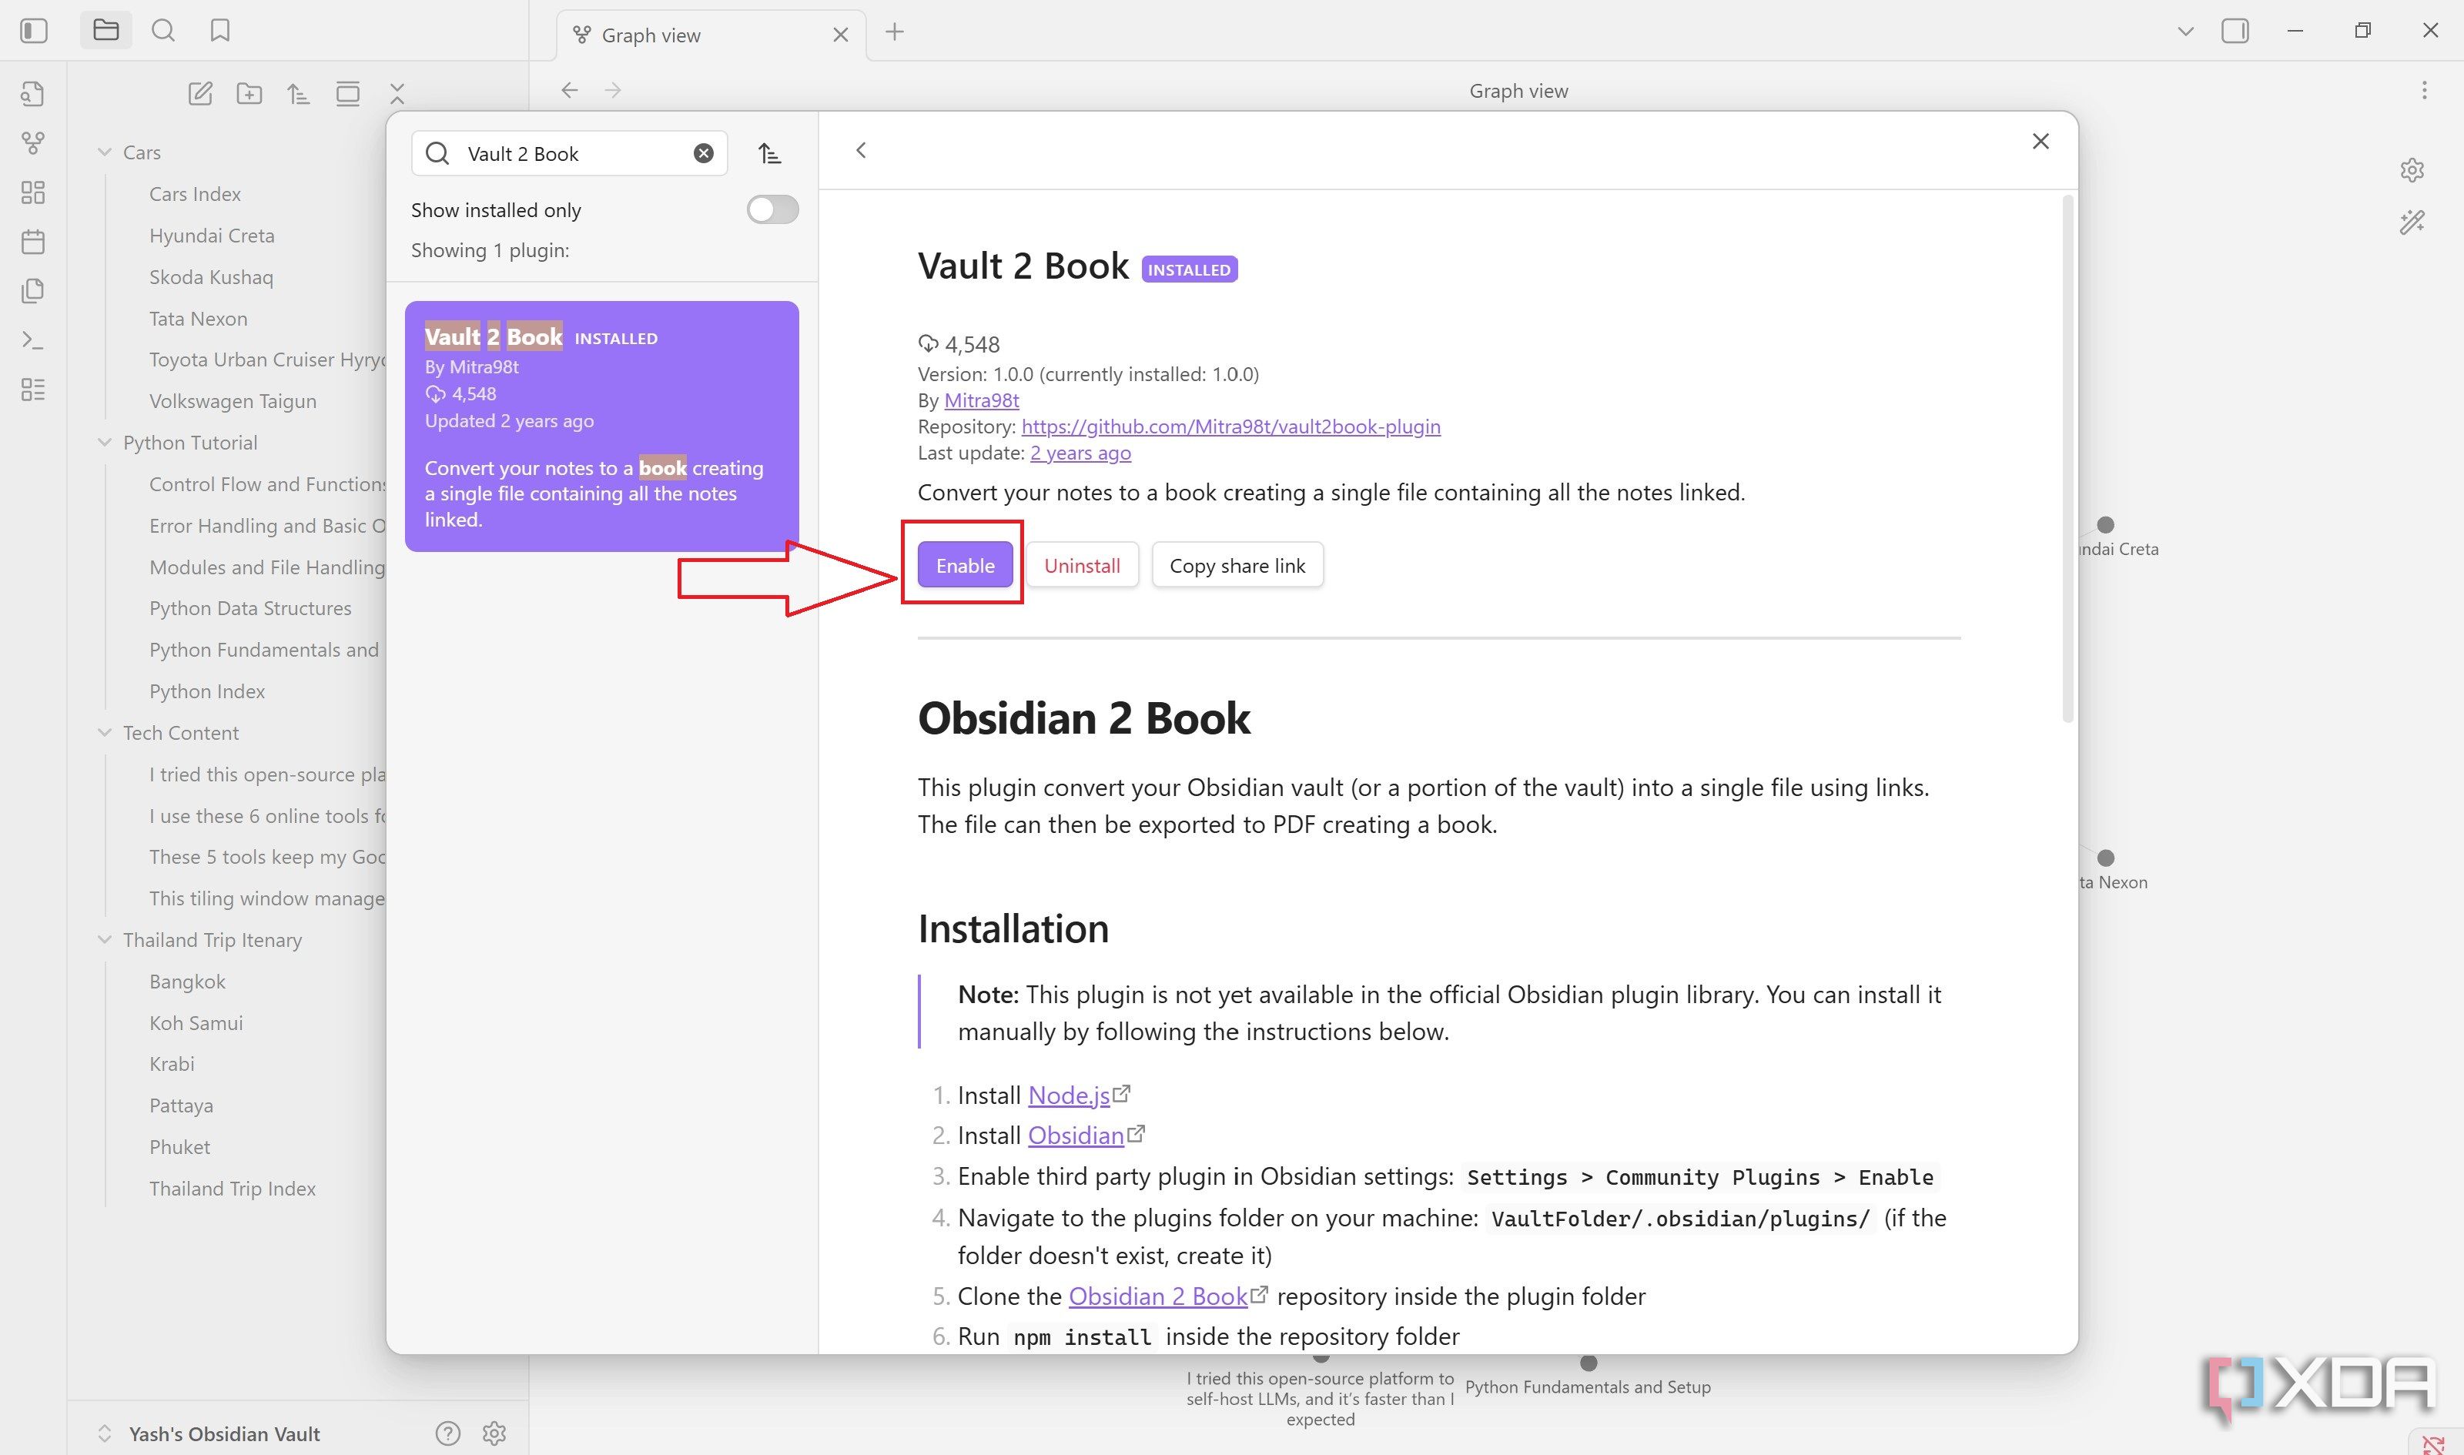2464x1455 pixels.
Task: Open the vault2book-plugin GitHub repository link
Action: tap(1230, 426)
